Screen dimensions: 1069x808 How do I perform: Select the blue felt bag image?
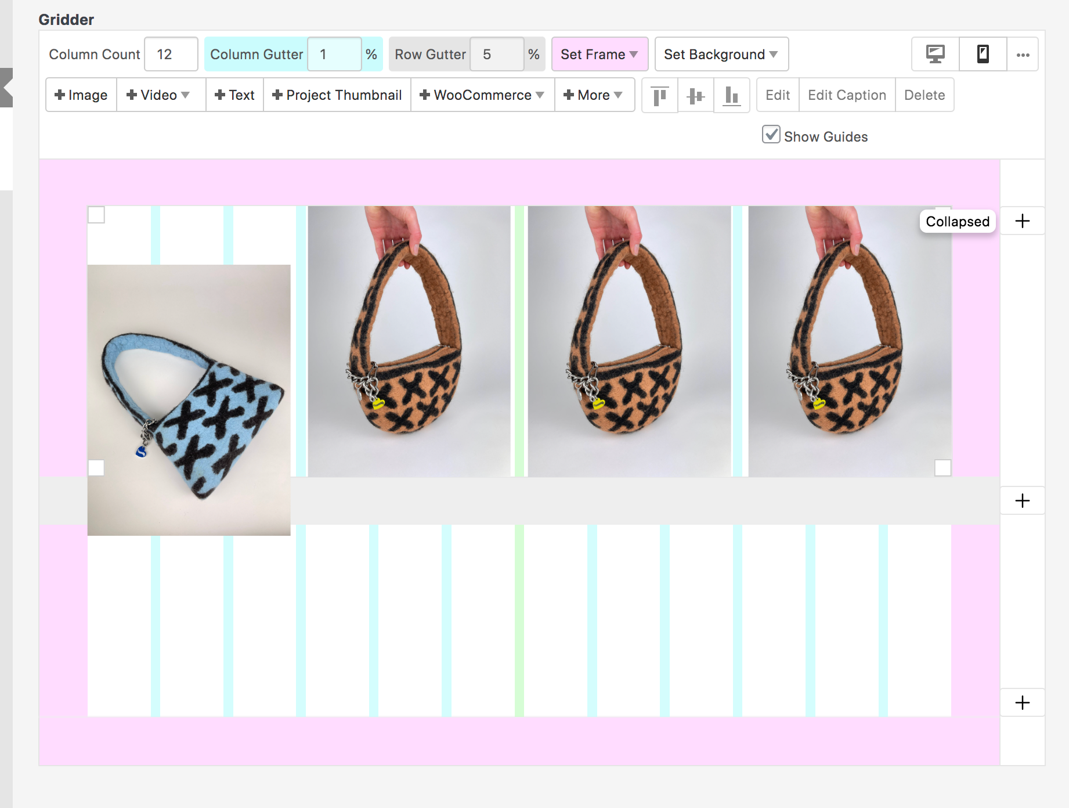[189, 400]
